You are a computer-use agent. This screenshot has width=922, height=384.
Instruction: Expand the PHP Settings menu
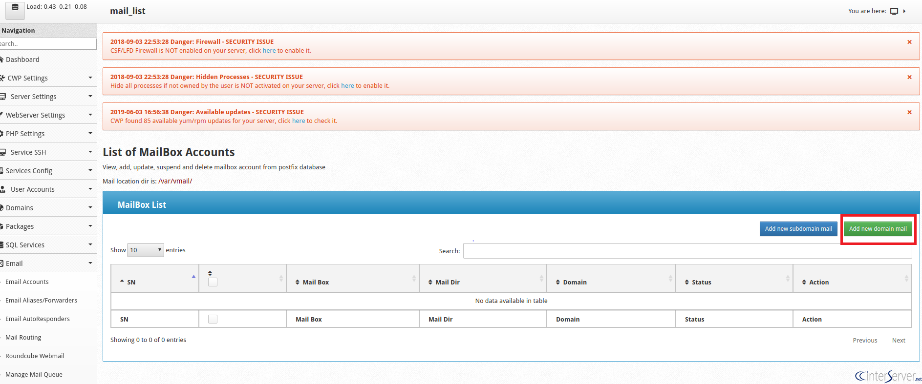point(90,134)
